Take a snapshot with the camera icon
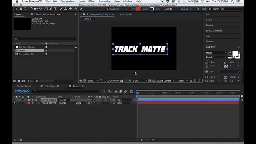Screen dimensions: 256x144 [122, 81]
